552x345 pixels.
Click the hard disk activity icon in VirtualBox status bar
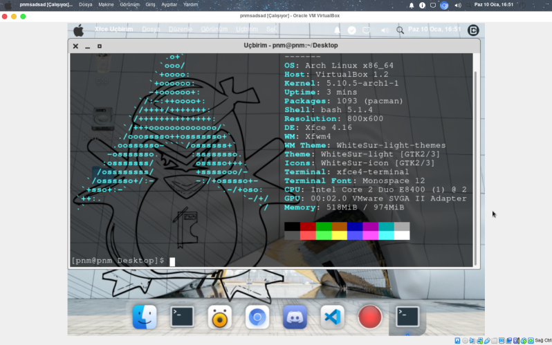coord(457,340)
